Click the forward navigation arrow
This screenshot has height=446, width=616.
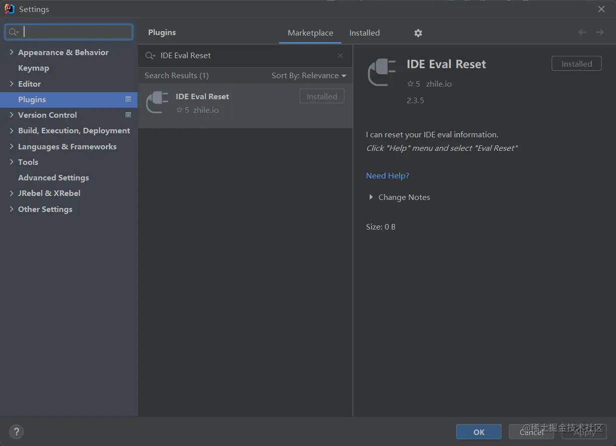[x=599, y=33]
